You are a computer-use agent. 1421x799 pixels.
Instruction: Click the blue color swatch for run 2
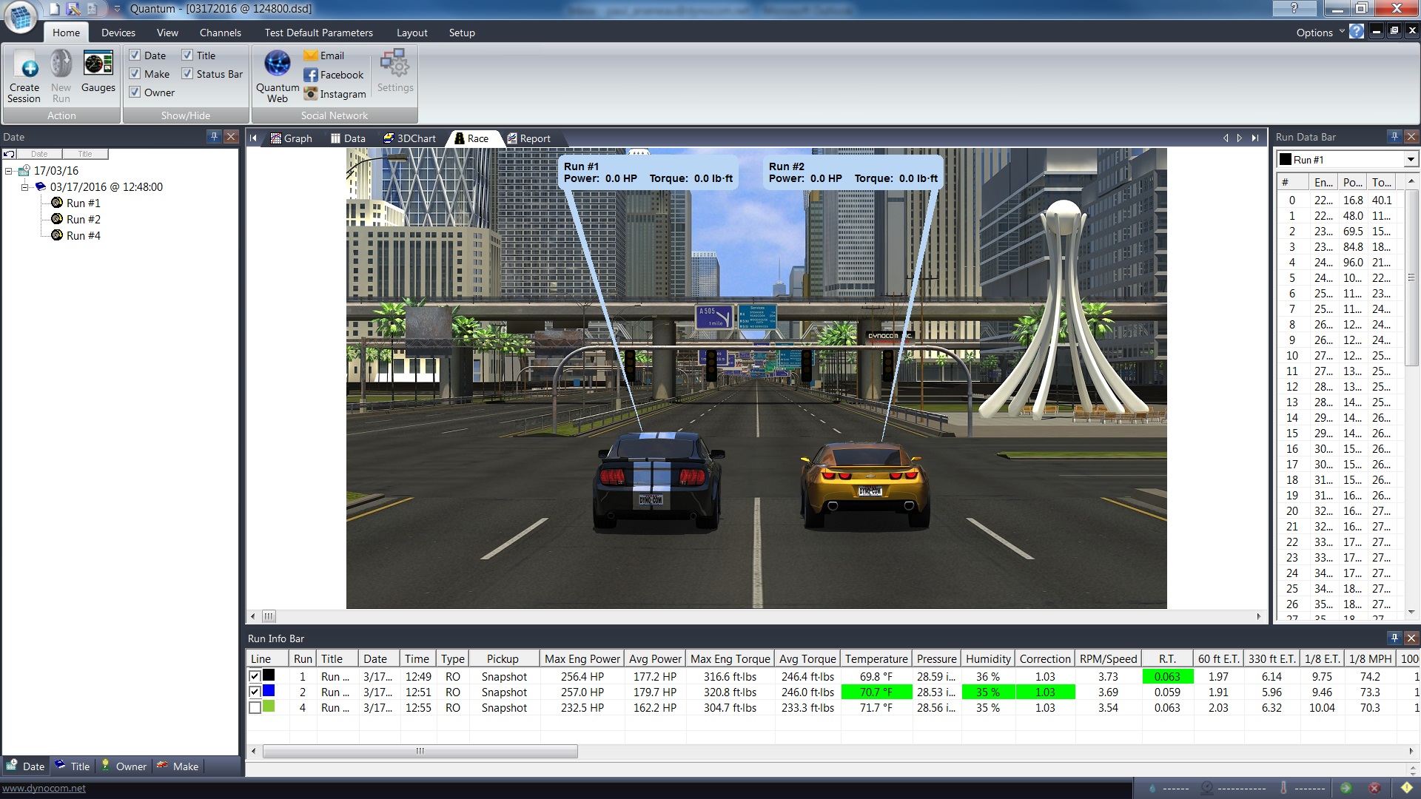[x=269, y=691]
